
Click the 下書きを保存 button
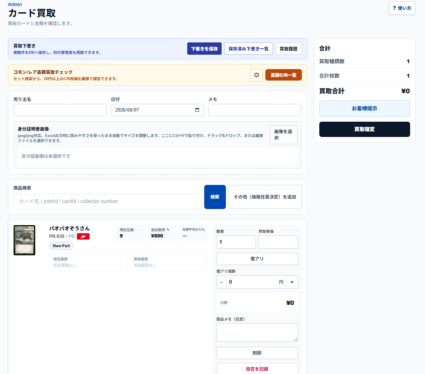click(x=204, y=49)
